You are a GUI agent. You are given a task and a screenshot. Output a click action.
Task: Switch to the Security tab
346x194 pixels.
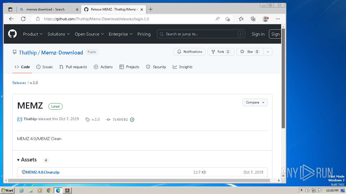[156, 67]
